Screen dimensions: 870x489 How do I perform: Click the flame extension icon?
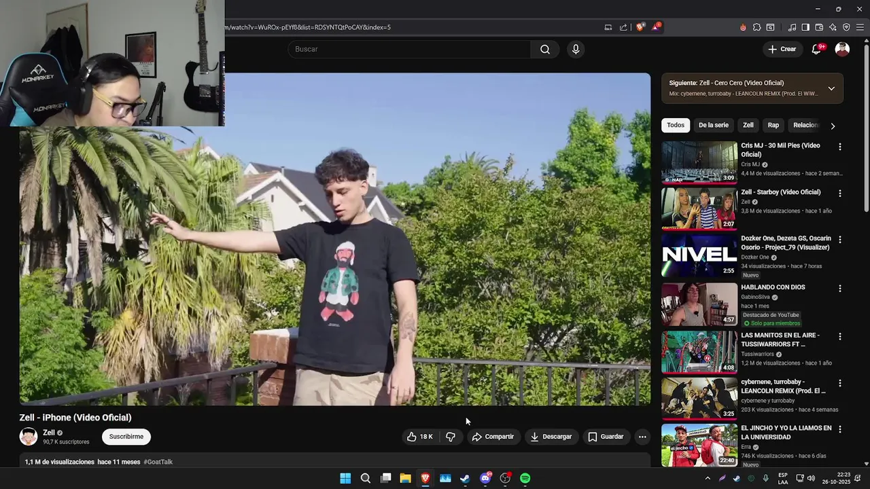coord(743,27)
